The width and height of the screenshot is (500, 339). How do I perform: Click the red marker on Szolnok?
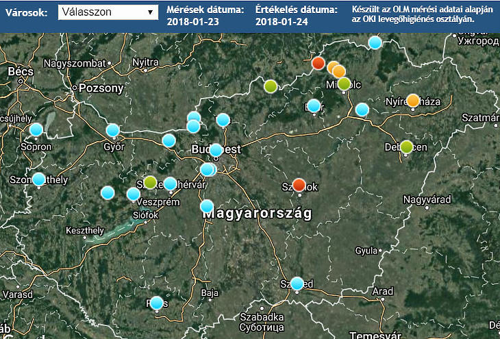click(x=299, y=185)
